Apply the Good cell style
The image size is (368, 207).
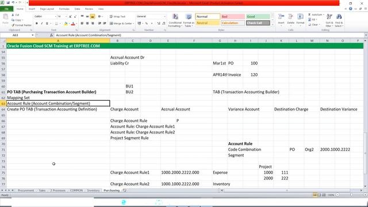coord(258,17)
